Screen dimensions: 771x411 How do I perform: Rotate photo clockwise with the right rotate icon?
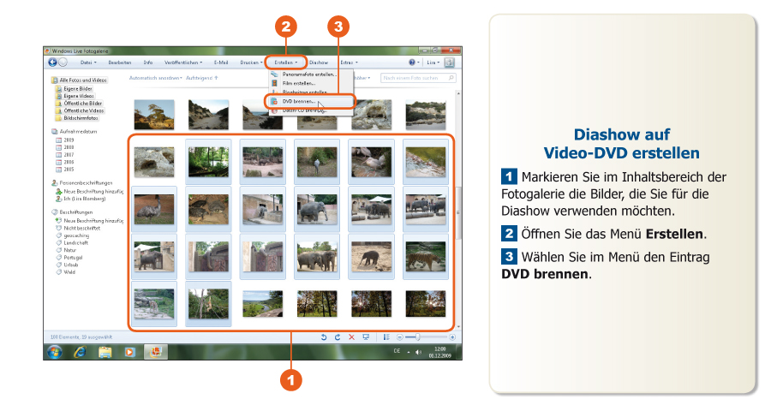(338, 337)
